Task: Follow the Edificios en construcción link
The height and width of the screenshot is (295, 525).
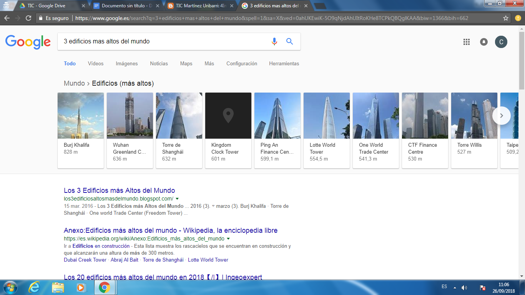Action: click(101, 246)
